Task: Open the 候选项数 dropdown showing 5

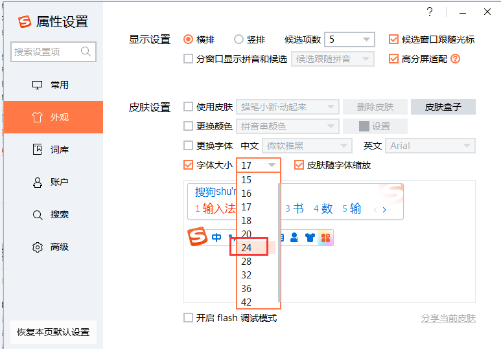Action: point(349,39)
